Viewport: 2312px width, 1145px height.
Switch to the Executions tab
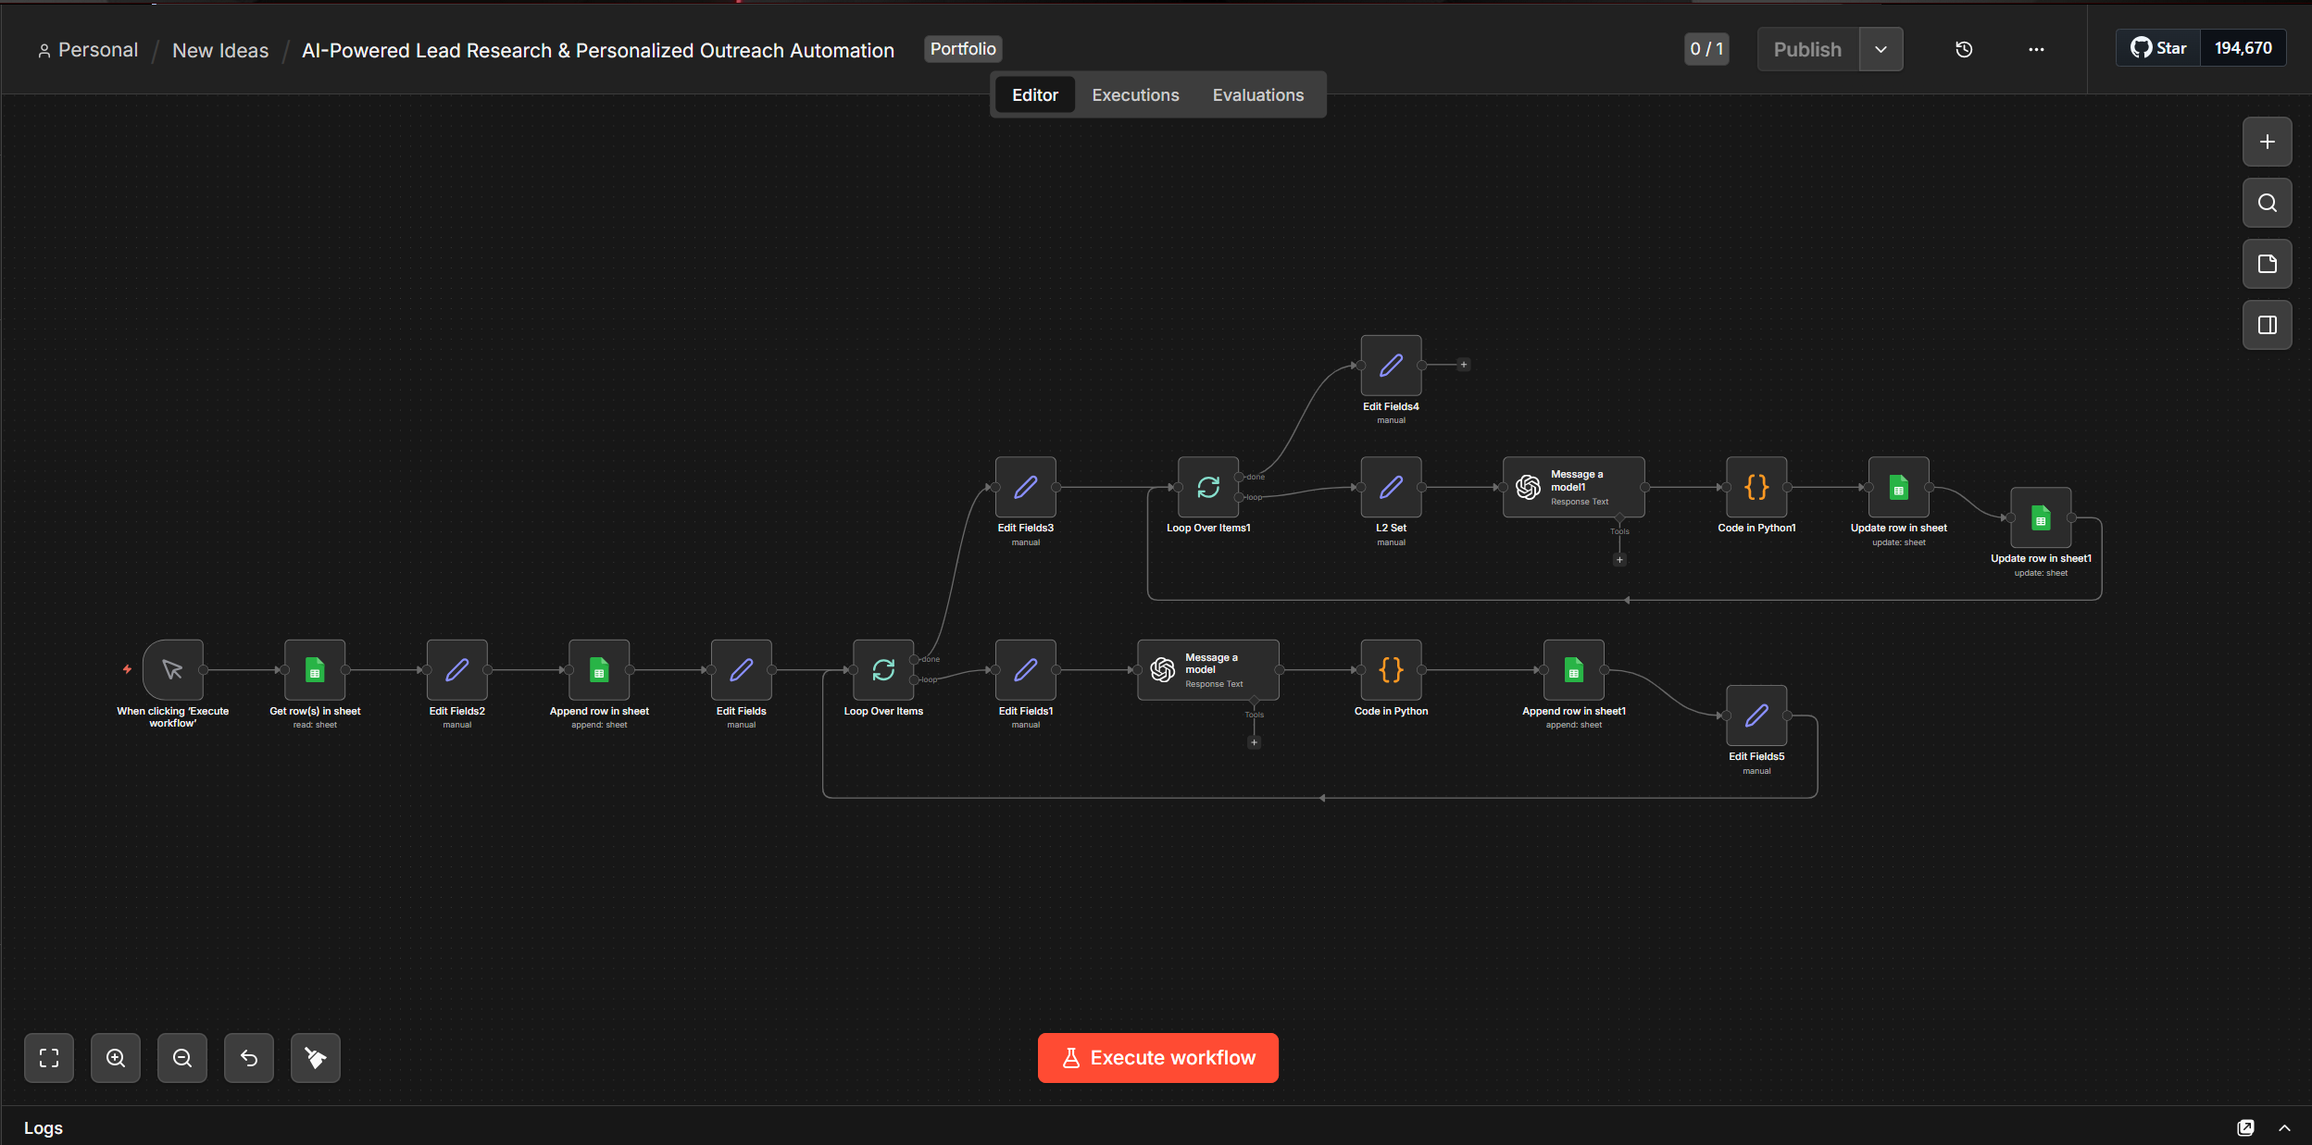[1135, 94]
